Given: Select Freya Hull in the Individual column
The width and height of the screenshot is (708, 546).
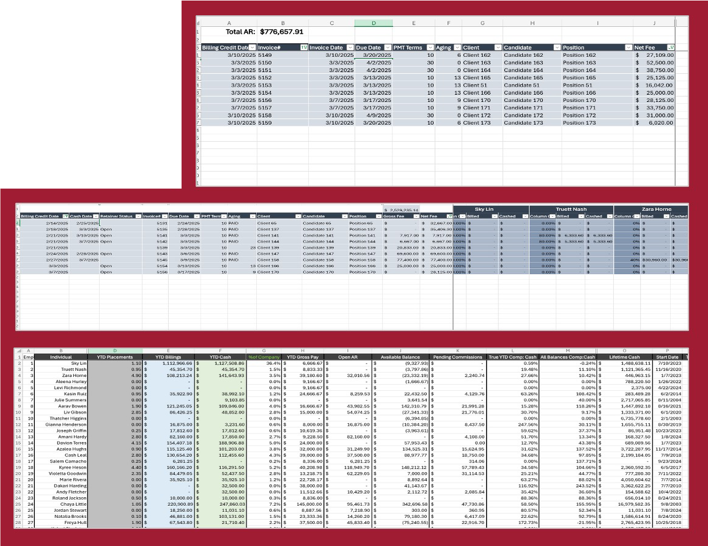Looking at the screenshot, I should [61, 523].
